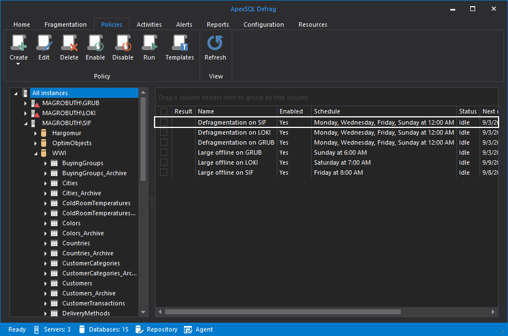This screenshot has width=508, height=336.
Task: Click the Databases icon in status bar
Action: 82,329
